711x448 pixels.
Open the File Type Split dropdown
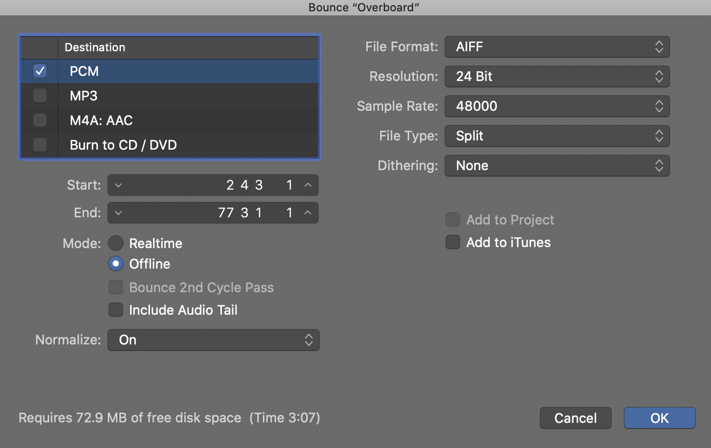(x=557, y=136)
